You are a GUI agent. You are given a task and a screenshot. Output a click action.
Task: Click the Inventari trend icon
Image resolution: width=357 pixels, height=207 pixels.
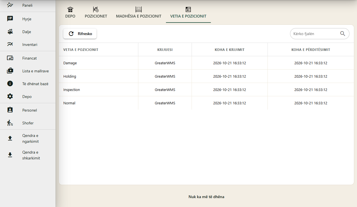[10, 44]
